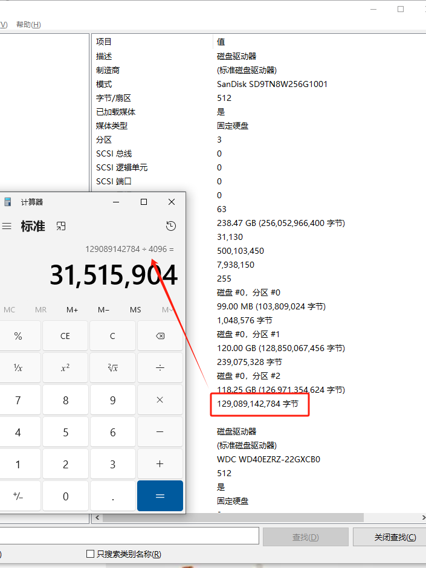Click the horizontal scrollbar thumb in details pane
The height and width of the screenshot is (568, 426).
[x=233, y=518]
